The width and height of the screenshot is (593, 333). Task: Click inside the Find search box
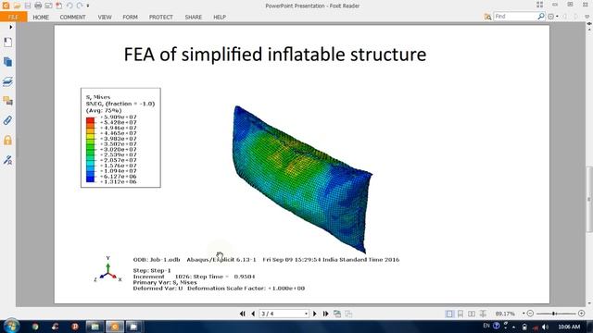(515, 17)
